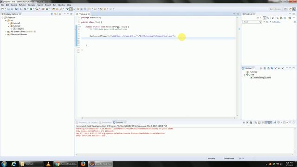The width and height of the screenshot is (297, 167).
Task: Toggle Scroll Lock in Console toolbar
Action: pos(259,122)
